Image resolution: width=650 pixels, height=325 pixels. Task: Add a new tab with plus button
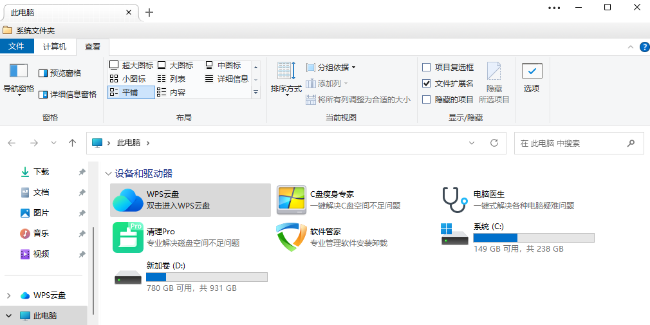(x=149, y=12)
